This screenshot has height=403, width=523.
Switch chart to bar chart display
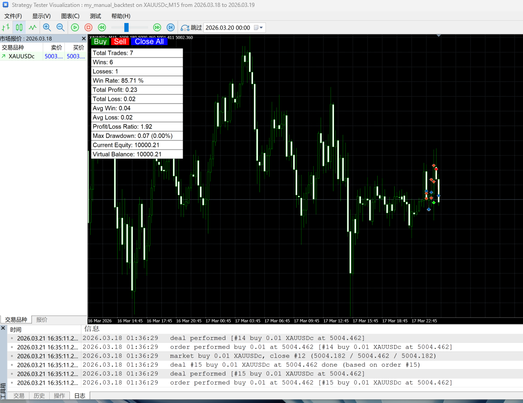click(x=6, y=27)
